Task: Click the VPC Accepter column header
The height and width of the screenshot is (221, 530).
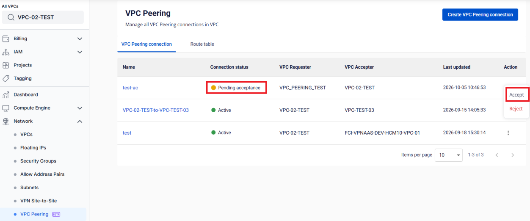Action: [359, 67]
